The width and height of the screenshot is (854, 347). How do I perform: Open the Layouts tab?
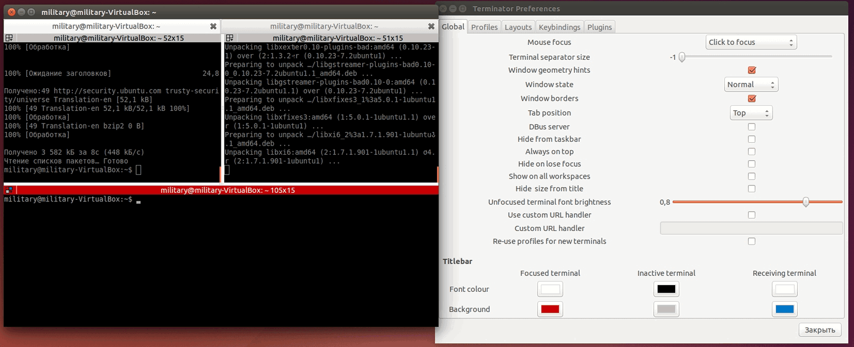pos(518,27)
